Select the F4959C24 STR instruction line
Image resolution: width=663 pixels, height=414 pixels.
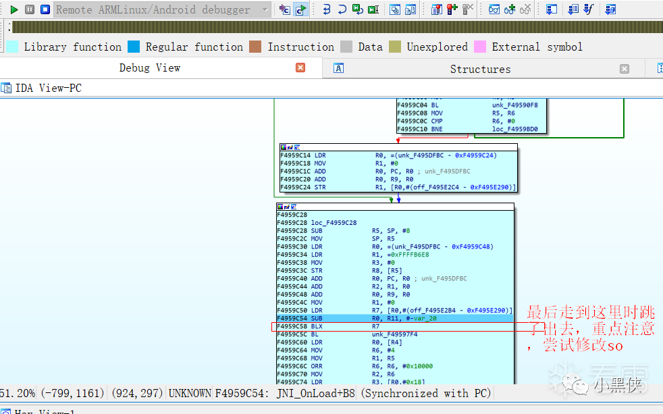tap(398, 187)
